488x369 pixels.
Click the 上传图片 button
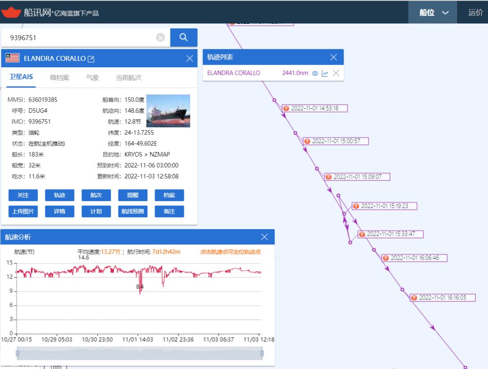[23, 212]
